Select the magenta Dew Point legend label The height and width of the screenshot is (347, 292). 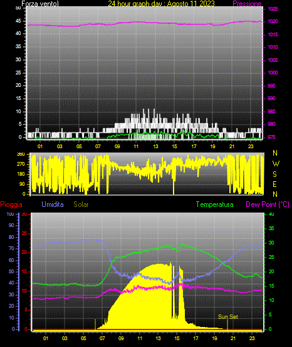coord(268,204)
